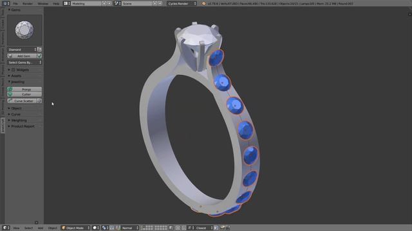Click the Scene name field
412x231 pixels.
click(137, 4)
